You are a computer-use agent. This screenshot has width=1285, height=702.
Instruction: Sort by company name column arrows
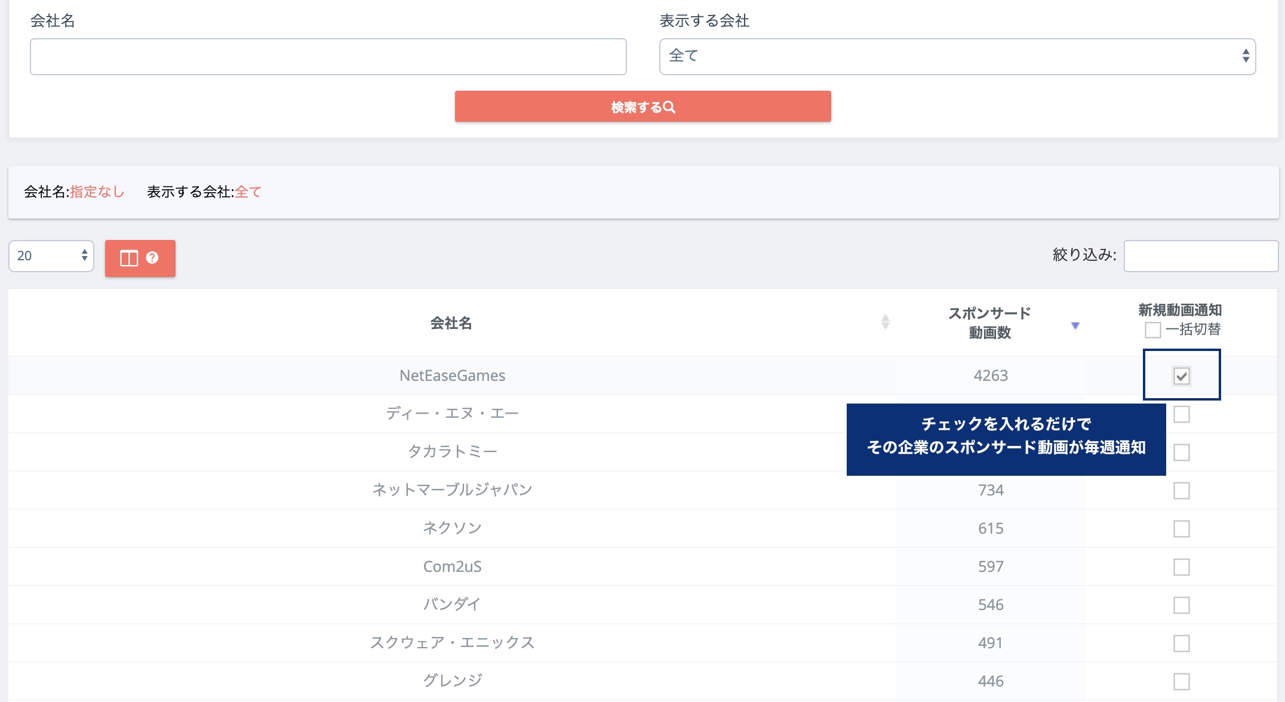885,322
